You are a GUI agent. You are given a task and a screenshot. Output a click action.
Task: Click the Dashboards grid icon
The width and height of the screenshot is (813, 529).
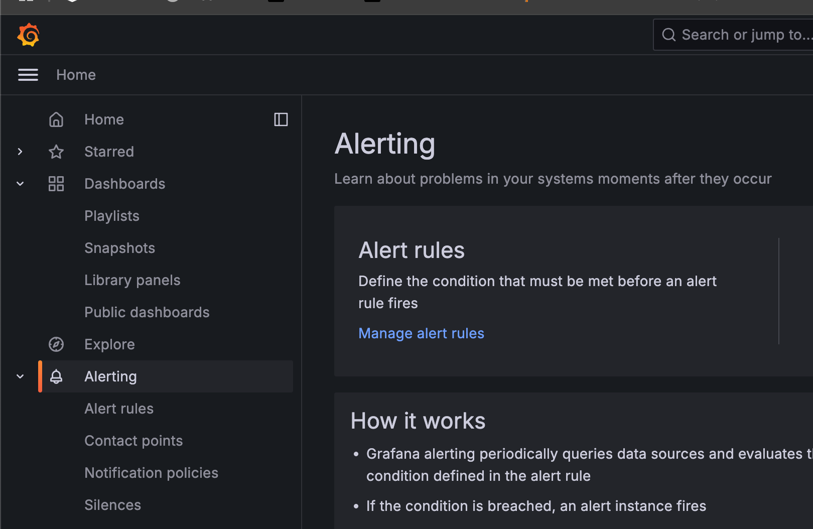click(56, 184)
